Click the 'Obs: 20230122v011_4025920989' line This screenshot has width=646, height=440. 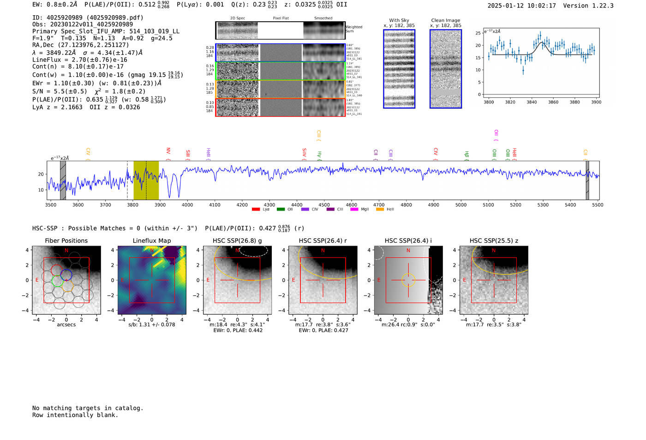83,24
